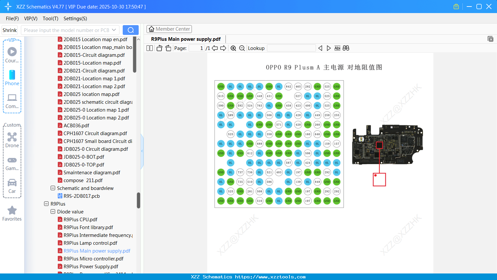
Task: Toggle the two-page layout view icon
Action: 149,48
